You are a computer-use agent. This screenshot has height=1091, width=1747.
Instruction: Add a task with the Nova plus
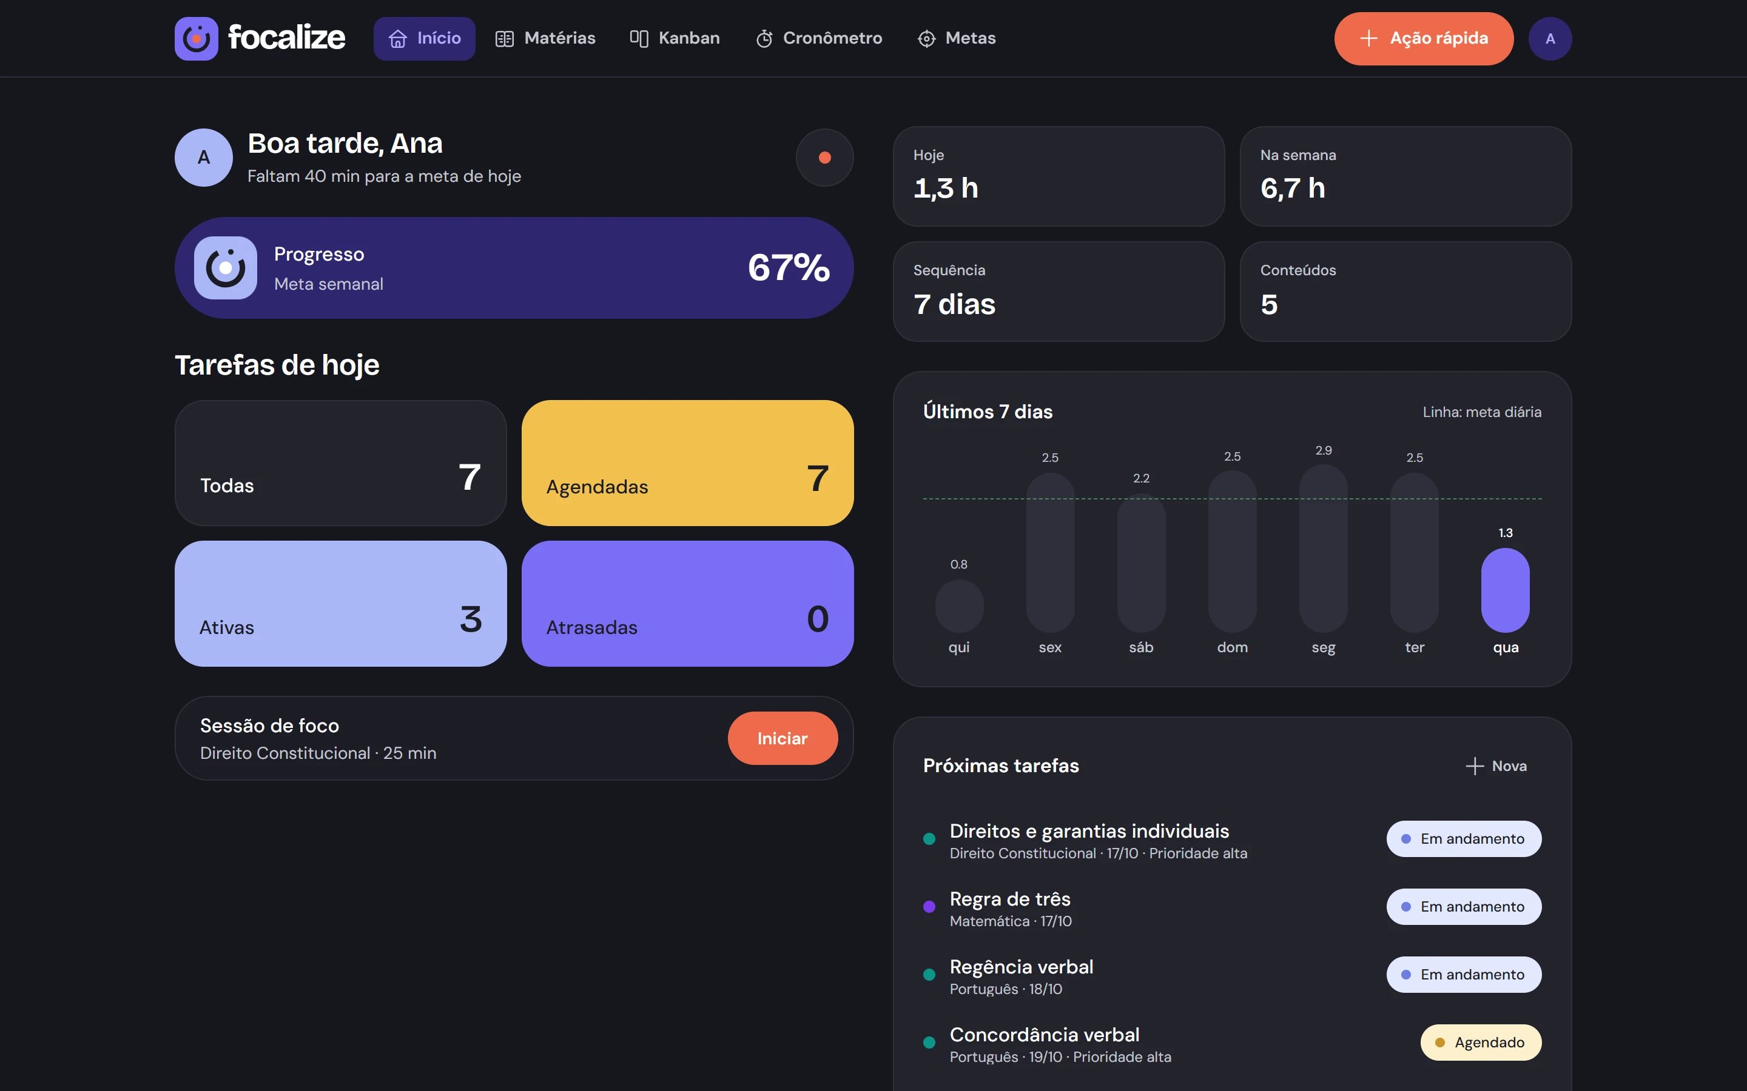click(1496, 766)
